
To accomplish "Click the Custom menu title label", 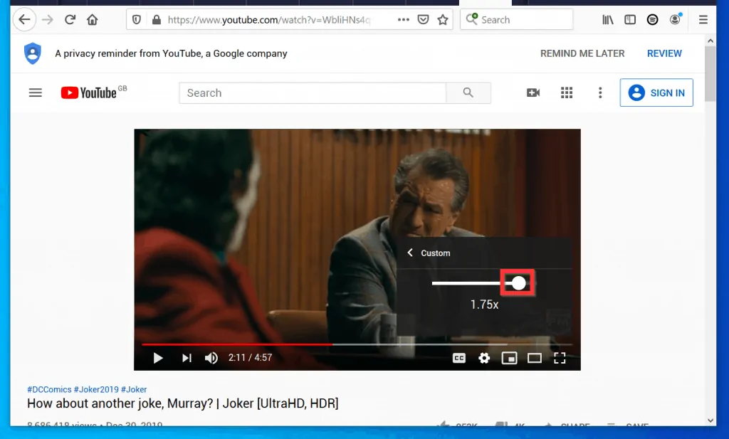I will tap(436, 253).
